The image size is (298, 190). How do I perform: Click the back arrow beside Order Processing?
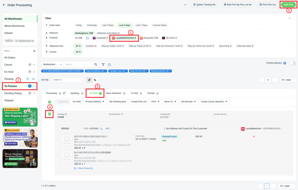tap(4, 5)
